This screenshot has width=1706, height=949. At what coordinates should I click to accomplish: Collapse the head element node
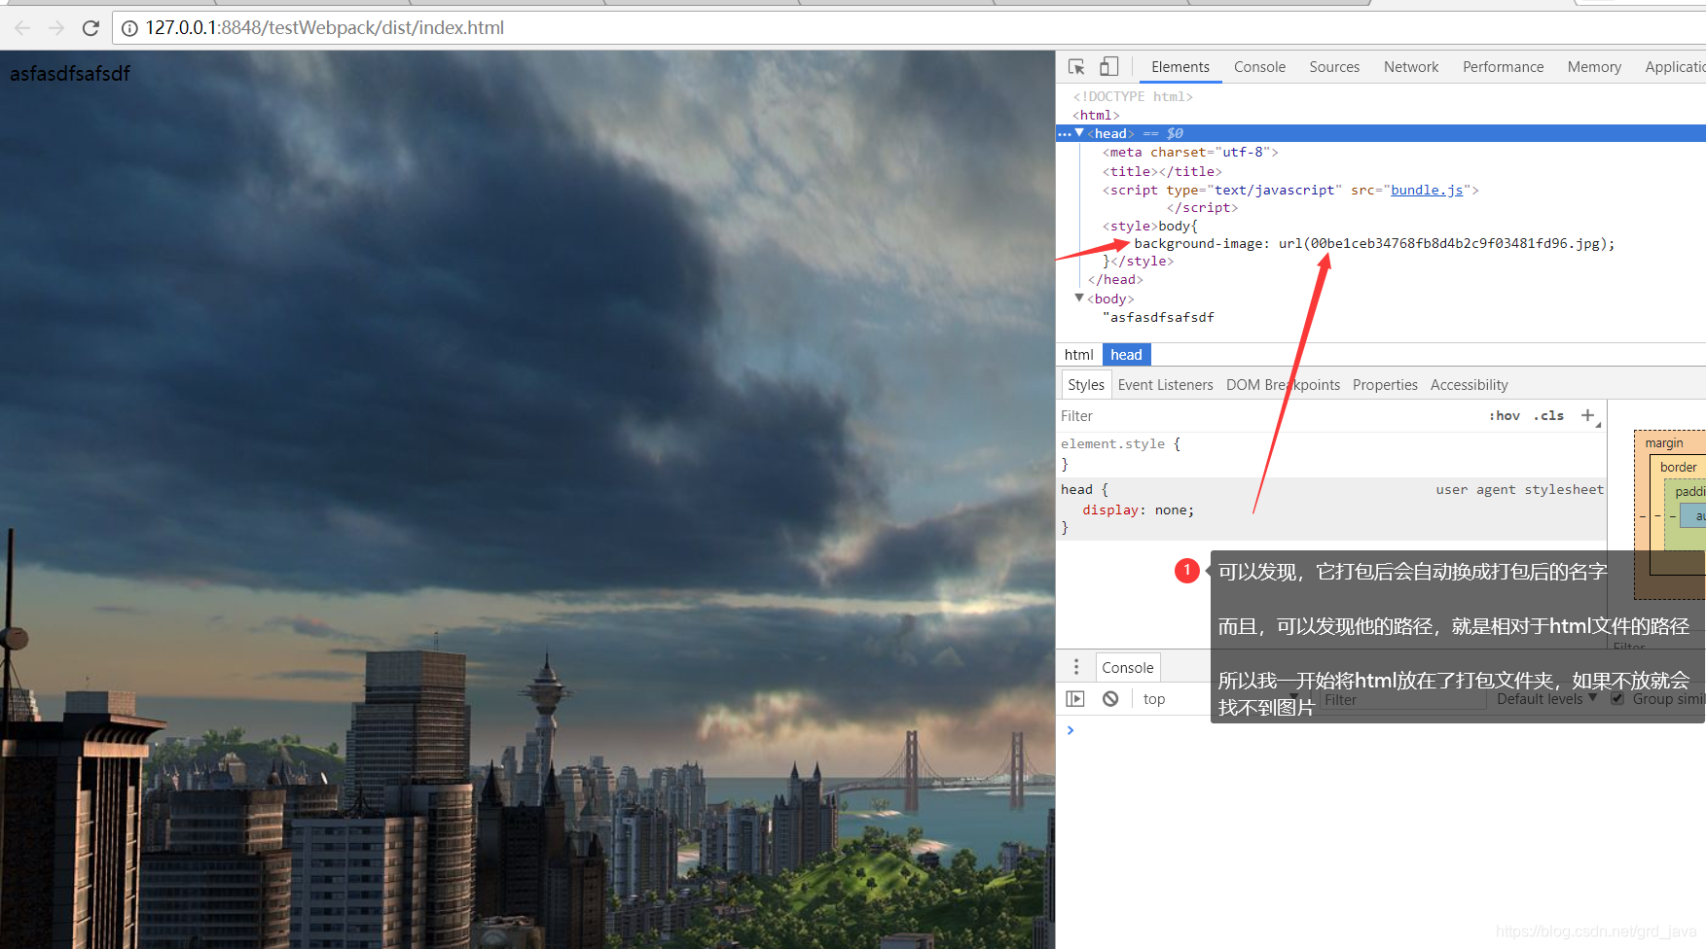pos(1079,133)
